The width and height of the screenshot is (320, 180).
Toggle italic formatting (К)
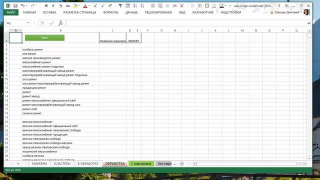coord(53,6)
